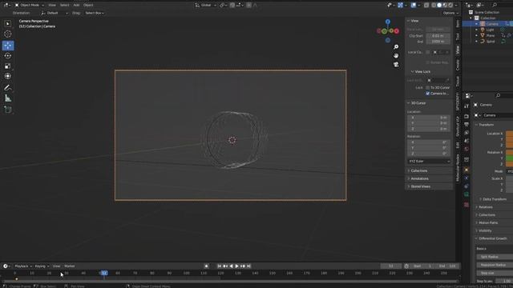
Task: Select the Annotate pencil tool
Action: [x=8, y=87]
